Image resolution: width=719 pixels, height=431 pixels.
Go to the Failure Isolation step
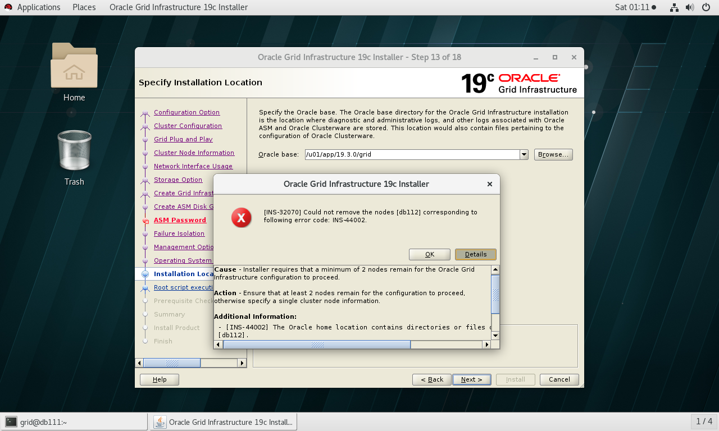179,233
